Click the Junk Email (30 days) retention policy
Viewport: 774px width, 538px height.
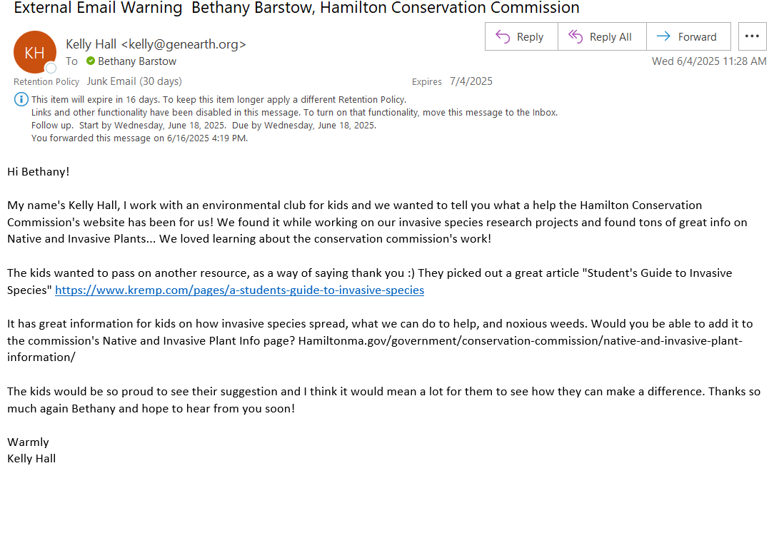click(134, 81)
